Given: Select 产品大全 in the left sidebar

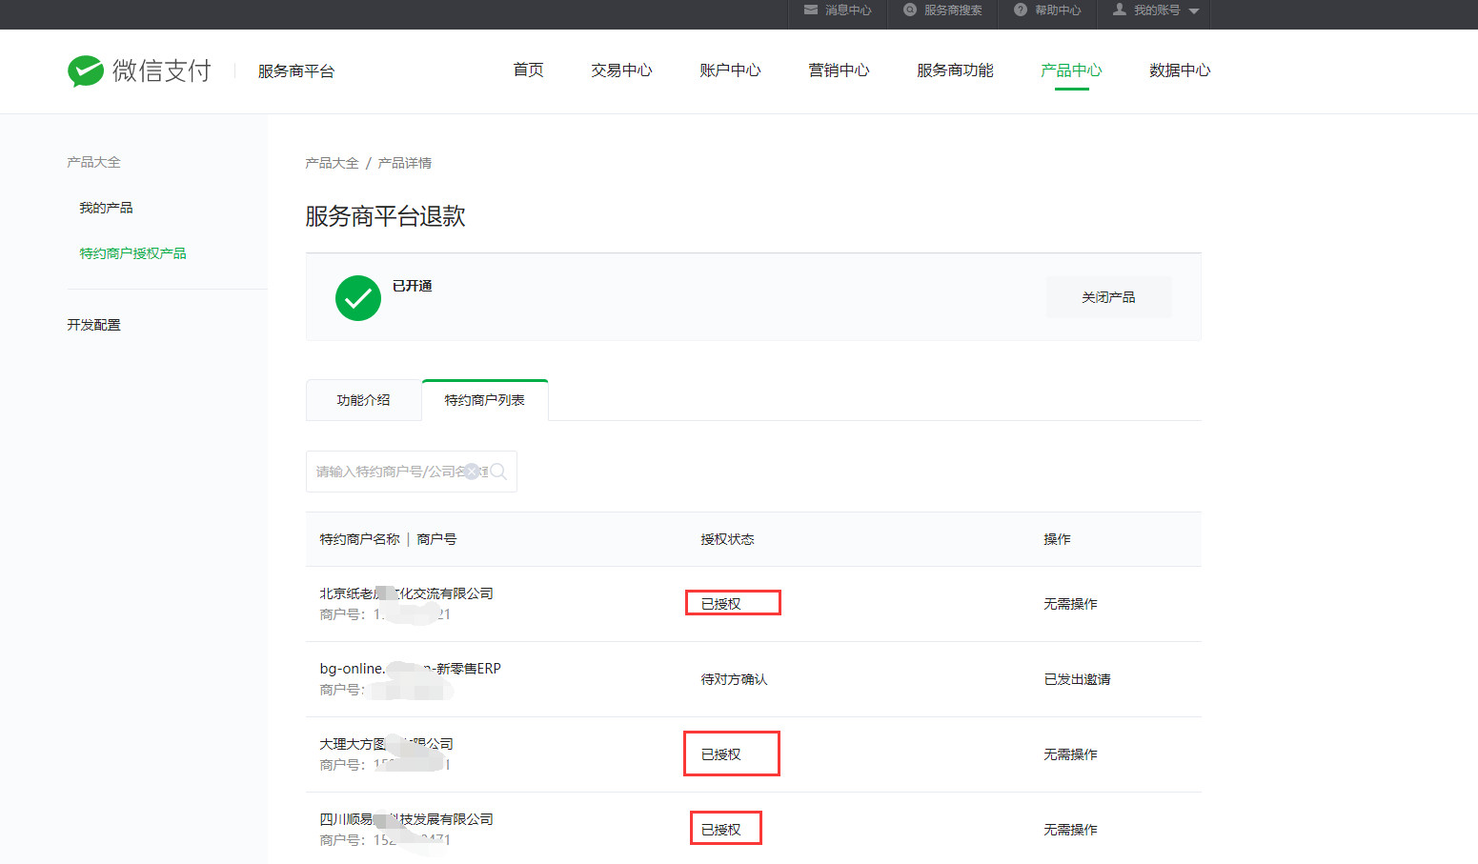Looking at the screenshot, I should coord(93,162).
